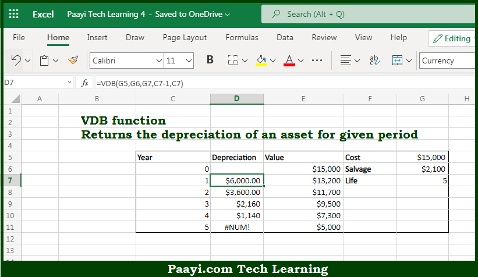Select the value cell $9,500
The height and width of the screenshot is (277, 478).
304,204
